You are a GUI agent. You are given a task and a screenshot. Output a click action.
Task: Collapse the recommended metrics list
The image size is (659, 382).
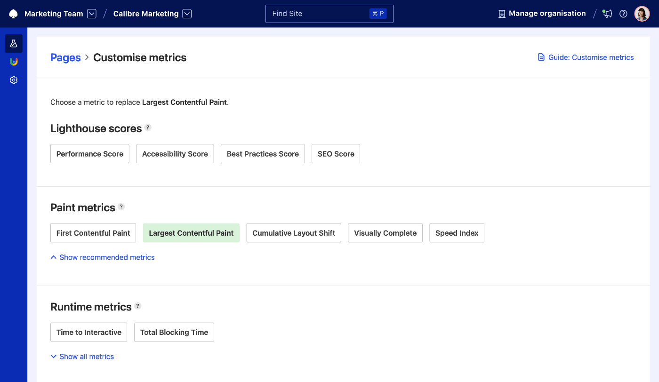pos(102,257)
